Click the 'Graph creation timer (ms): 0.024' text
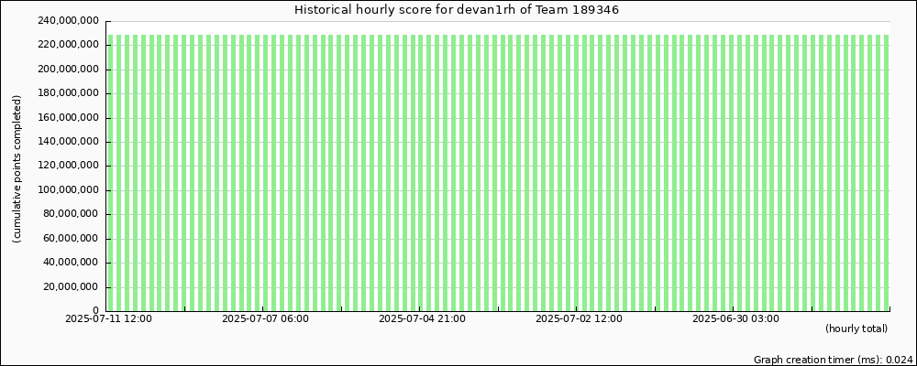The width and height of the screenshot is (917, 366). [x=834, y=360]
